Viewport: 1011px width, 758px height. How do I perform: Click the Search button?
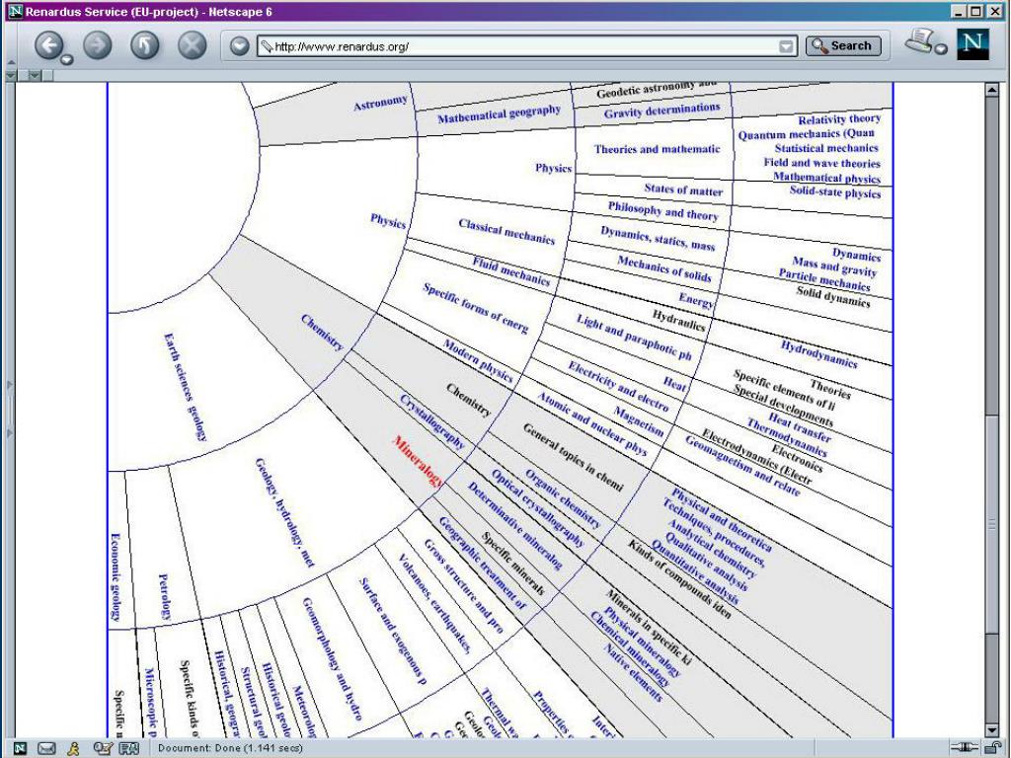(843, 45)
